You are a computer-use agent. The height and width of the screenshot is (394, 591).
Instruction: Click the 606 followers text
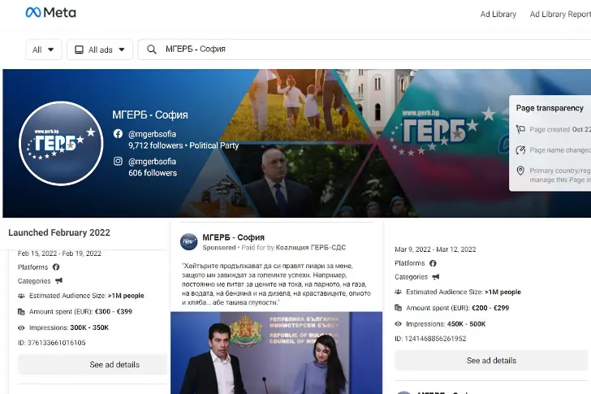click(x=153, y=173)
